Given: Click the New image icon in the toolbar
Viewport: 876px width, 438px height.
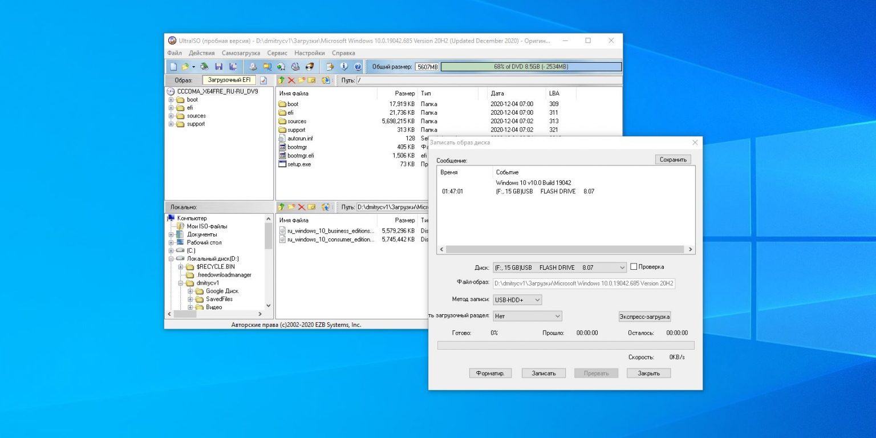Looking at the screenshot, I should click(x=173, y=67).
